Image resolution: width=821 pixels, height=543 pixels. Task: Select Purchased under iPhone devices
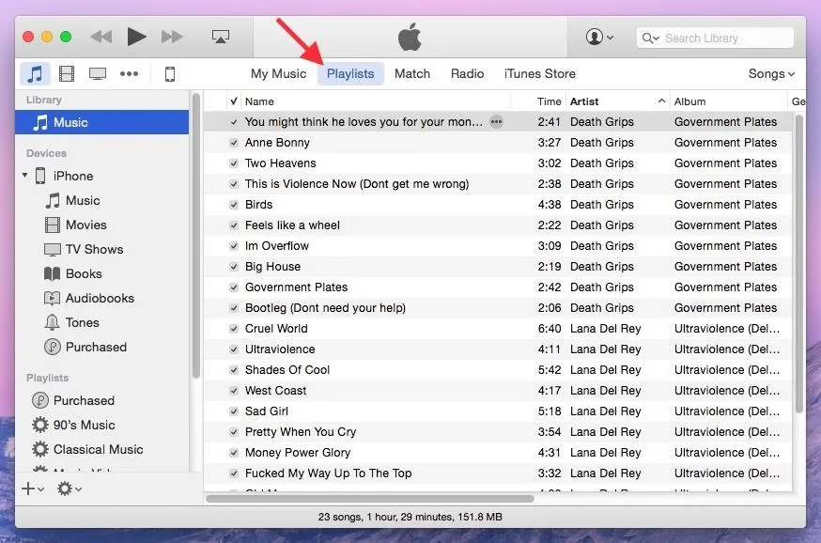(85, 348)
